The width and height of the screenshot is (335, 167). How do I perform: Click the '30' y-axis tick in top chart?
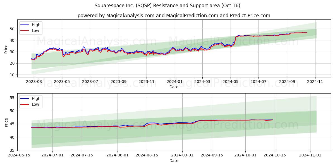point(12,52)
